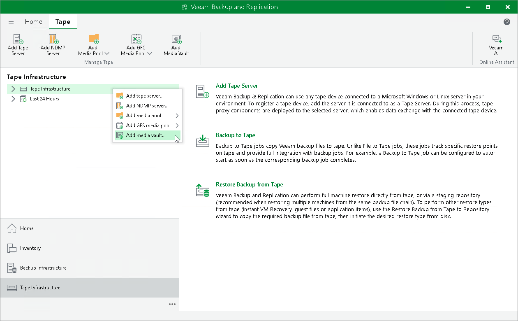Select the Tape Infrastructure tree label

click(x=50, y=89)
